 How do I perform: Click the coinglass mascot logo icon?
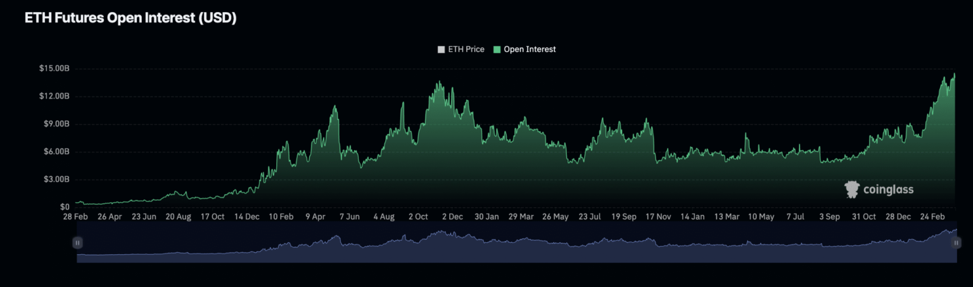[x=852, y=189]
